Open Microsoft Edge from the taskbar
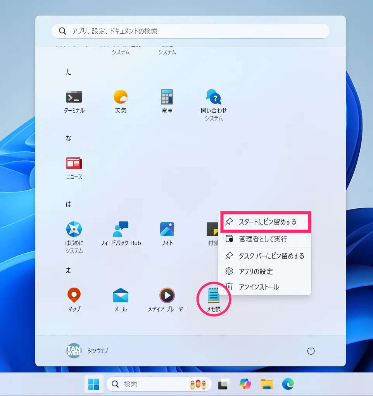The height and width of the screenshot is (396, 373). 288,384
